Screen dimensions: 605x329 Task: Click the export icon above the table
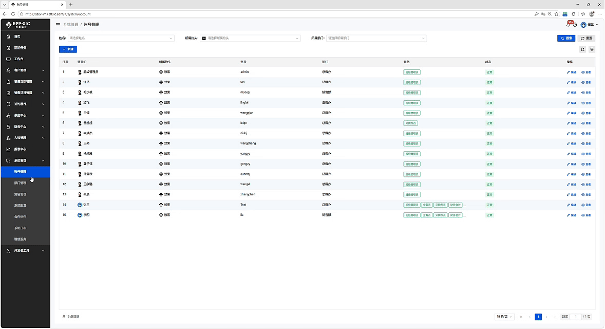click(x=582, y=49)
